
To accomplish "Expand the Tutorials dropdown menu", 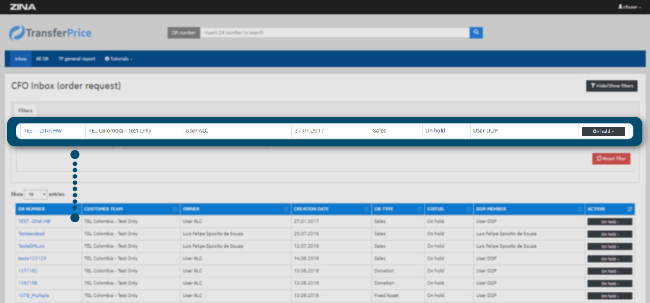I will [x=118, y=59].
